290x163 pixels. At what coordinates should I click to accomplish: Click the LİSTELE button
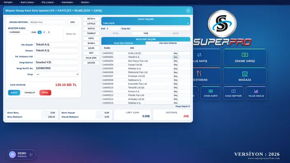pyautogui.click(x=91, y=23)
